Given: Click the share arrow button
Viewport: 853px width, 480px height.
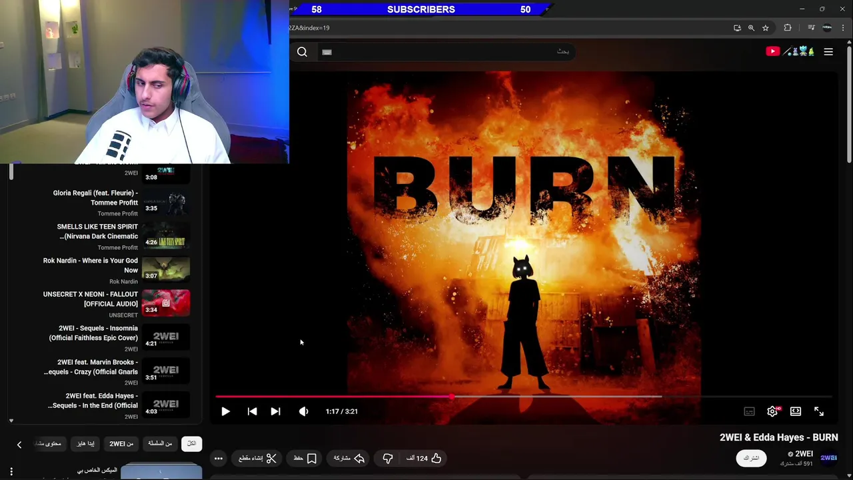Looking at the screenshot, I should pos(349,458).
